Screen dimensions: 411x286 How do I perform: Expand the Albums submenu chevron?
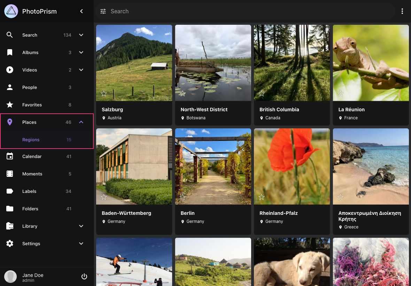pos(81,52)
